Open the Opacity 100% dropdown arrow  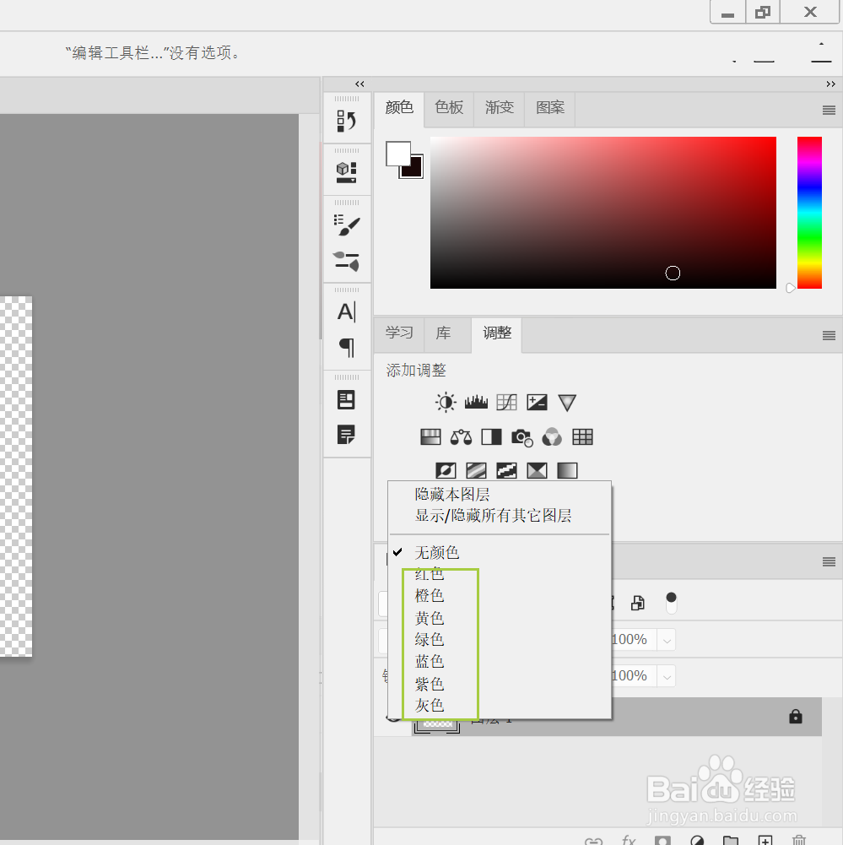667,640
